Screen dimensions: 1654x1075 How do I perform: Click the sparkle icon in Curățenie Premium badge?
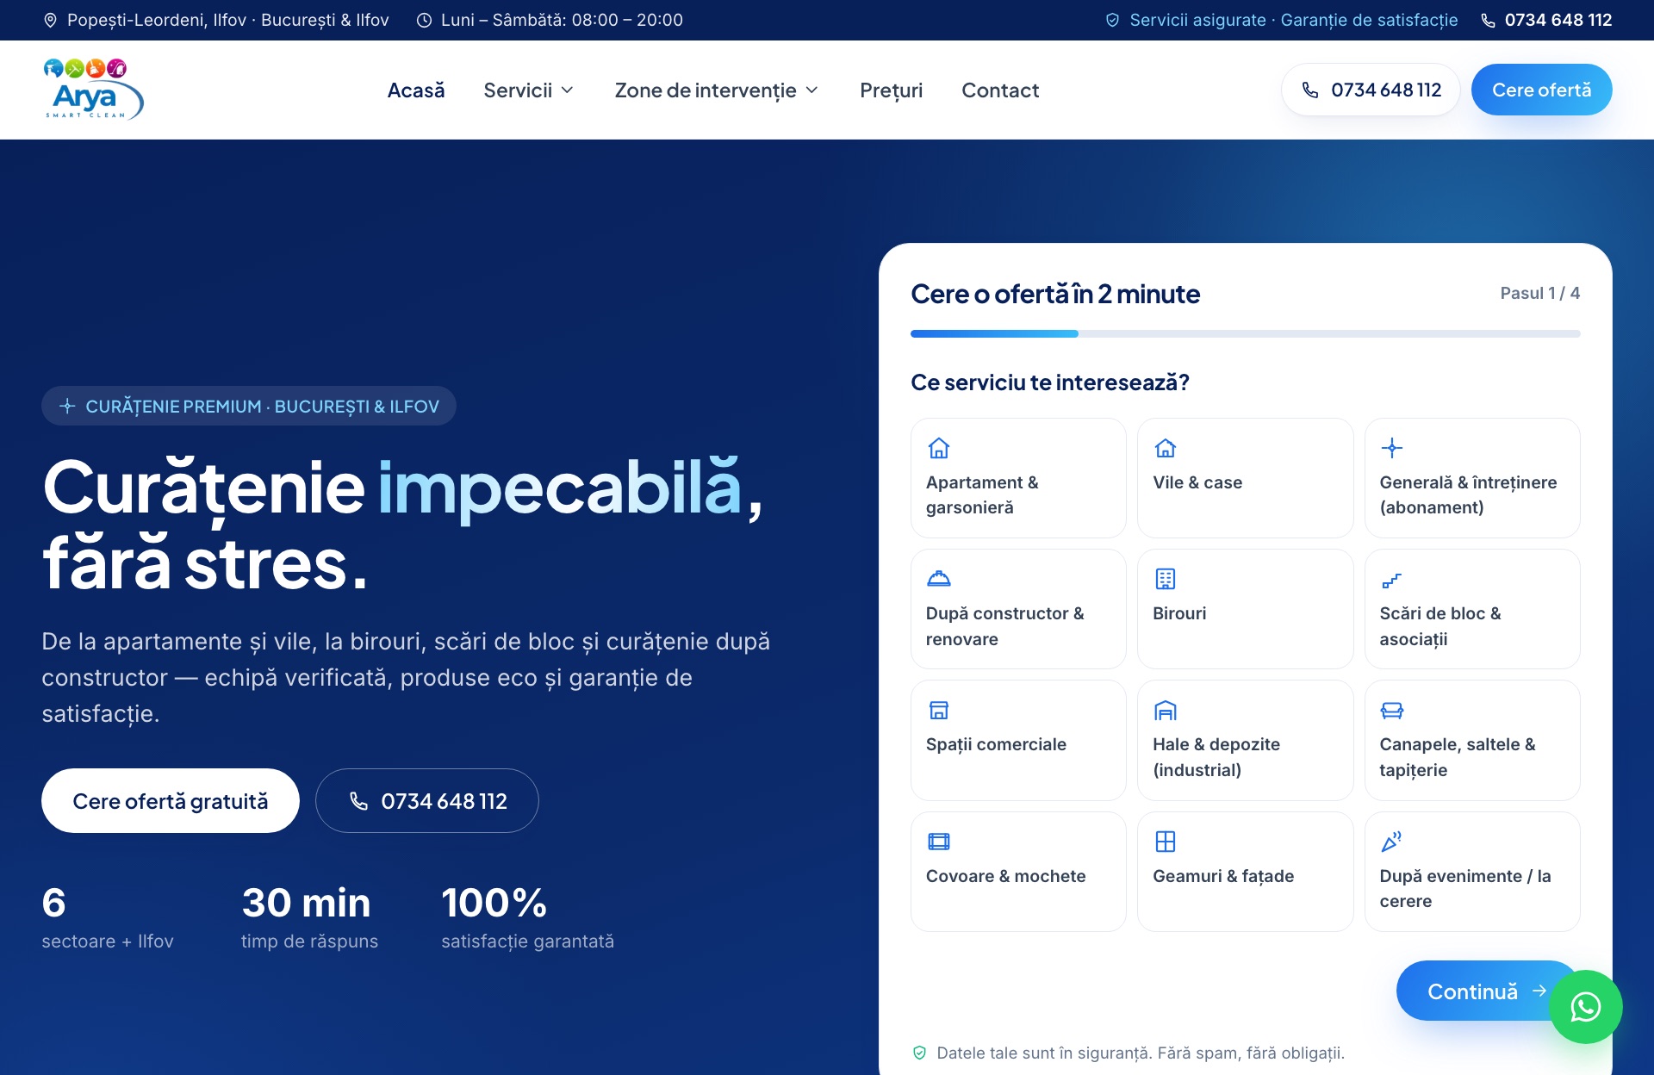pos(67,406)
